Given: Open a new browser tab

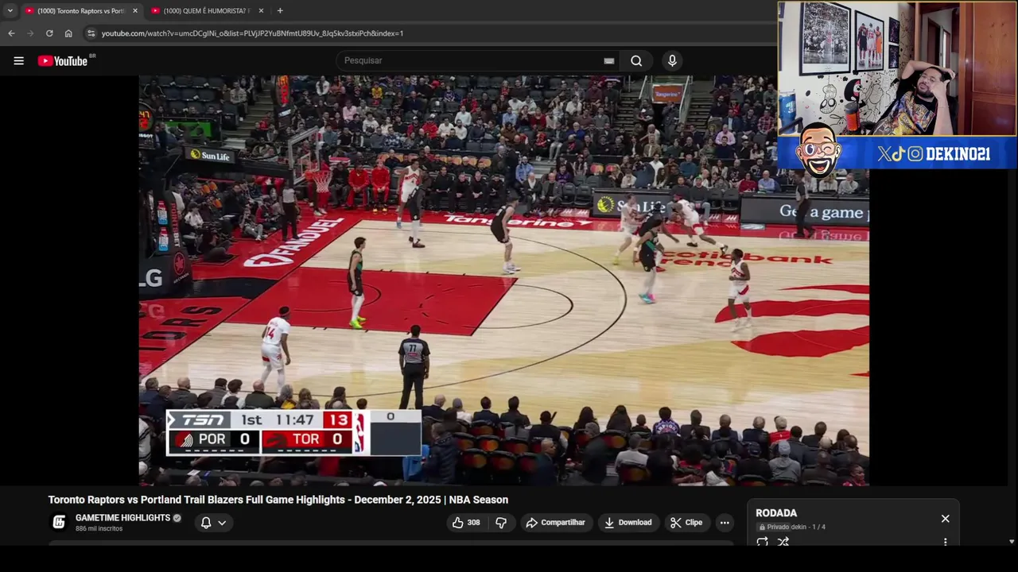Looking at the screenshot, I should (280, 10).
